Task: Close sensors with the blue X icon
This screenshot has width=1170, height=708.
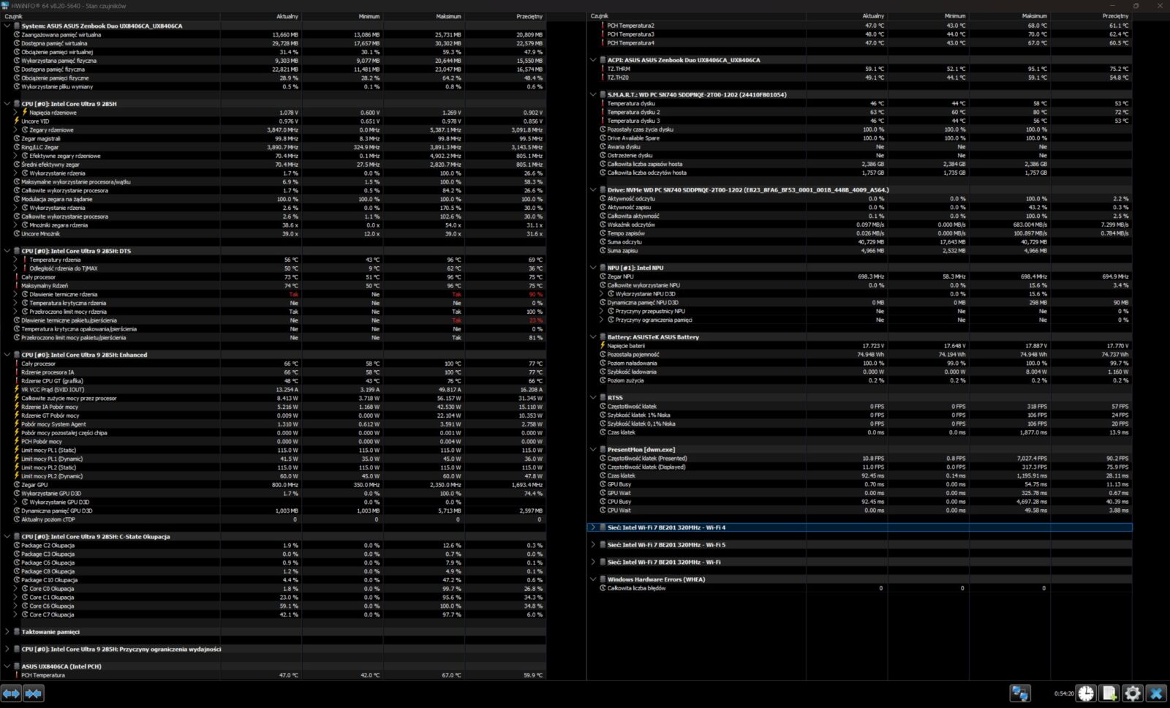Action: [1156, 693]
